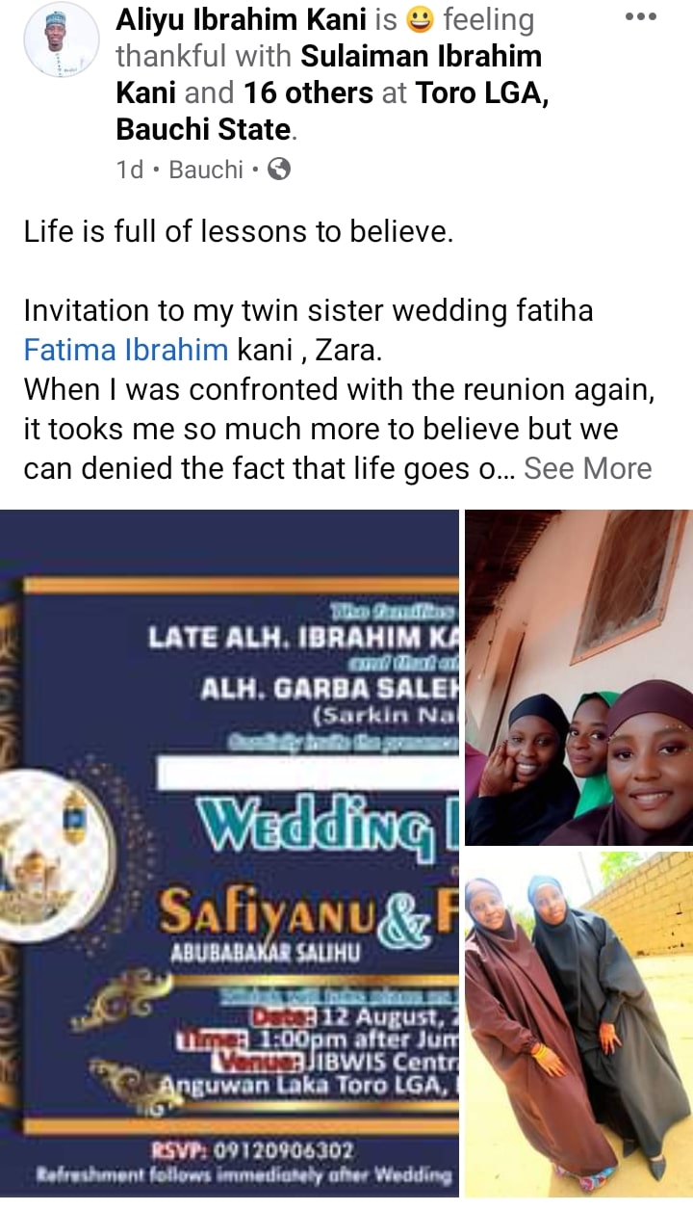Tap the feeling thankful smiley emoji
693x1210 pixels.
pos(420,18)
